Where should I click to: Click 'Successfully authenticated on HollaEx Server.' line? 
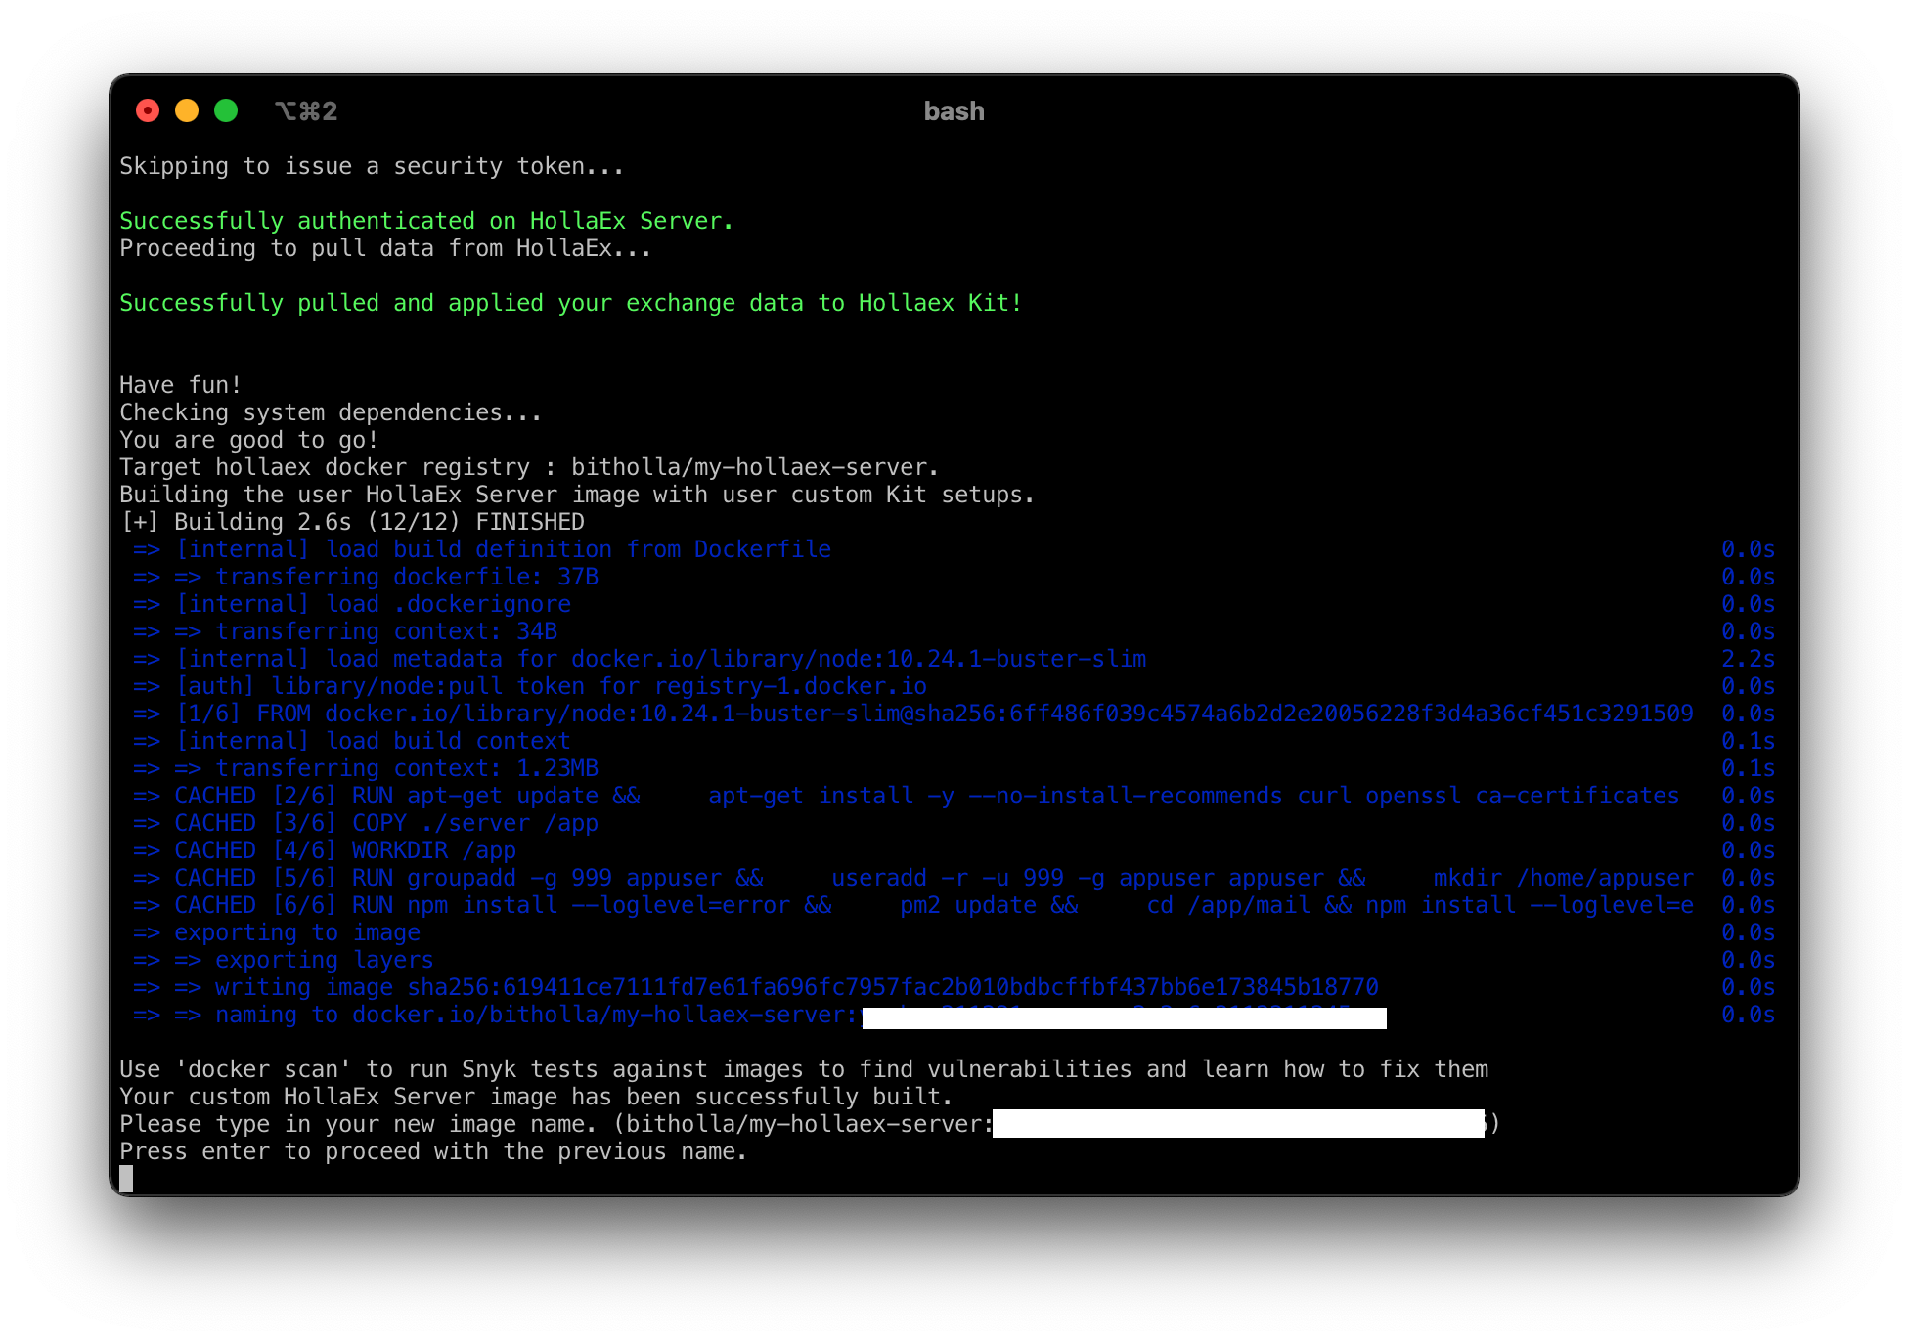(426, 221)
